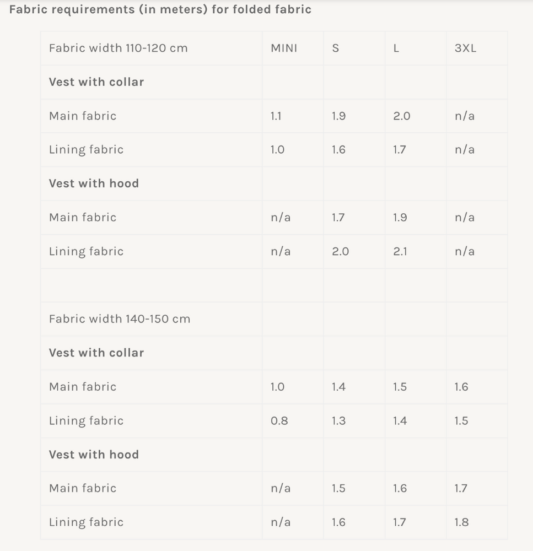Select the 2.0 value in S column
Viewport: 533px width, 551px height.
pos(340,251)
